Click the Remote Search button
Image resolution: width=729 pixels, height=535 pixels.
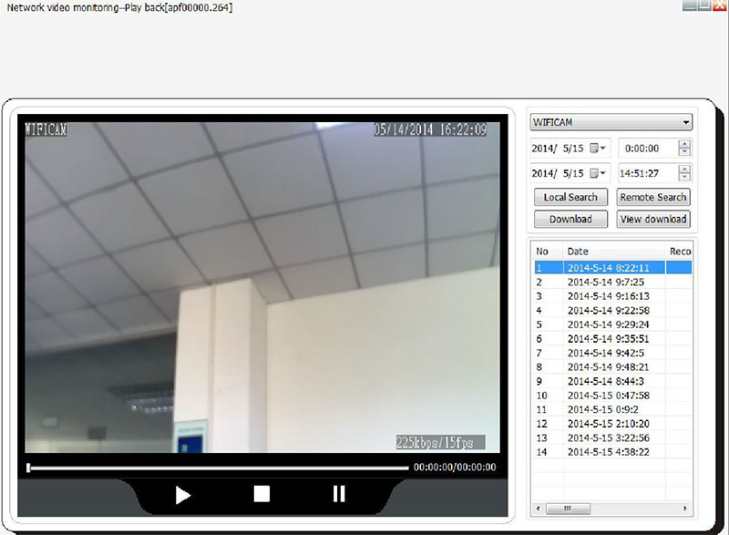pos(653,197)
